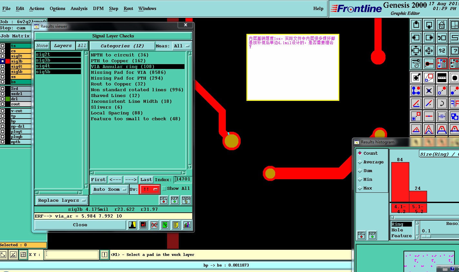The height and width of the screenshot is (272, 459).
Task: Click the Index input field
Action: 183,179
